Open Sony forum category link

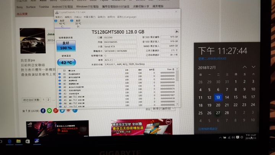point(19,7)
